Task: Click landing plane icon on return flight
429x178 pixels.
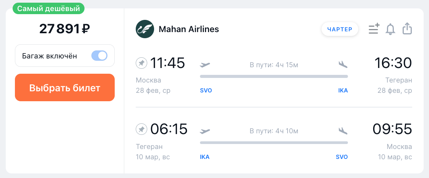Action: click(x=343, y=131)
